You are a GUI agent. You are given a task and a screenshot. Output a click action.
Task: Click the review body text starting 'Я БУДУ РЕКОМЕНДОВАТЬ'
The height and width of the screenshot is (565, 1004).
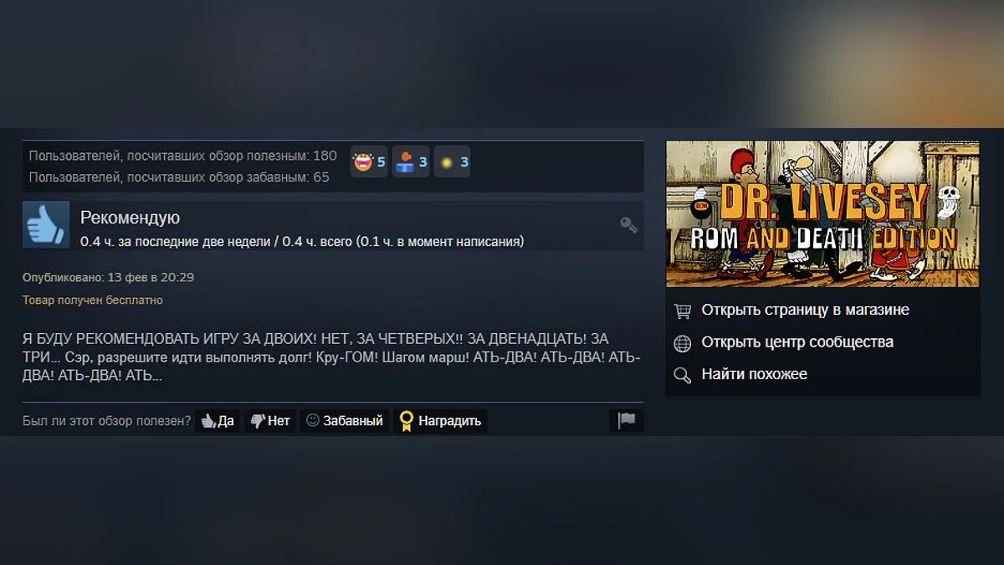[x=331, y=357]
